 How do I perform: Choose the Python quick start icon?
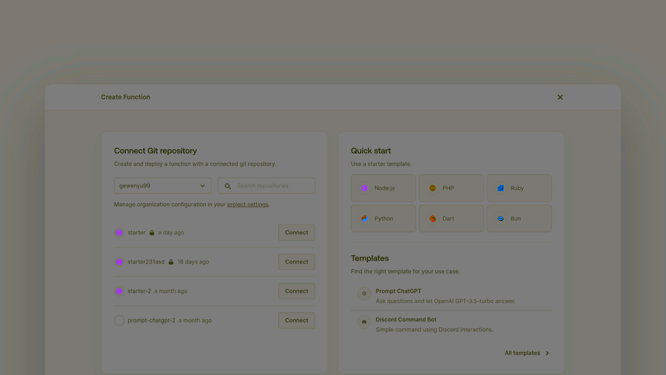(364, 218)
